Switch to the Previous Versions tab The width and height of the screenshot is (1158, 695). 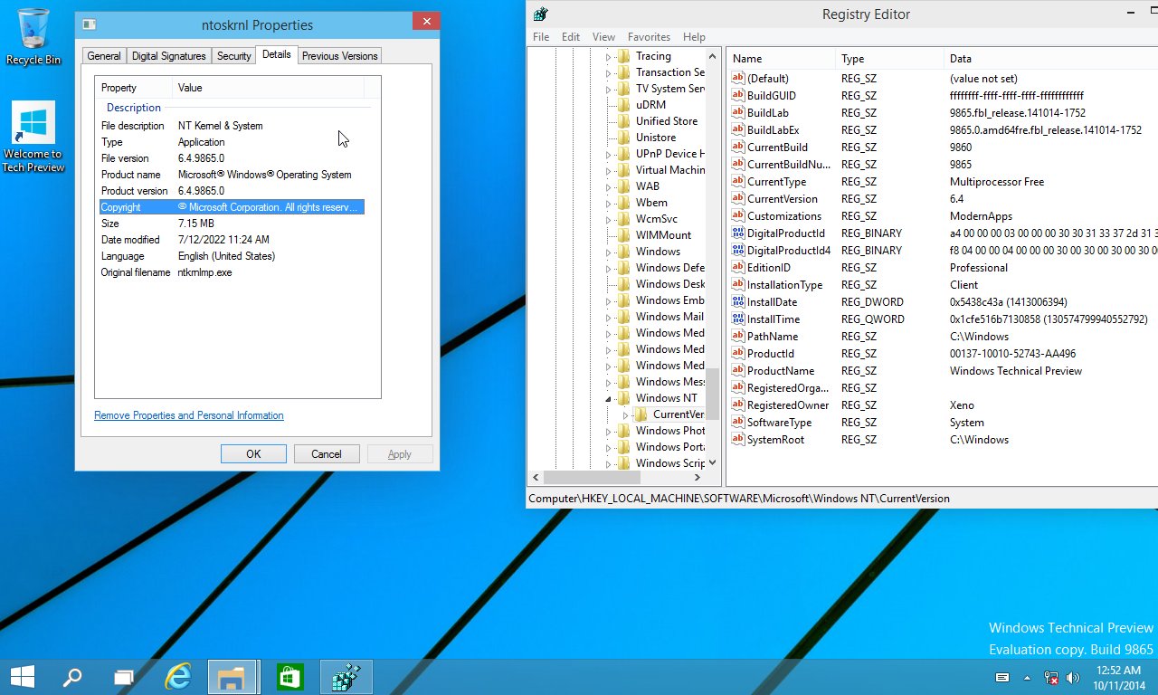[x=339, y=56]
